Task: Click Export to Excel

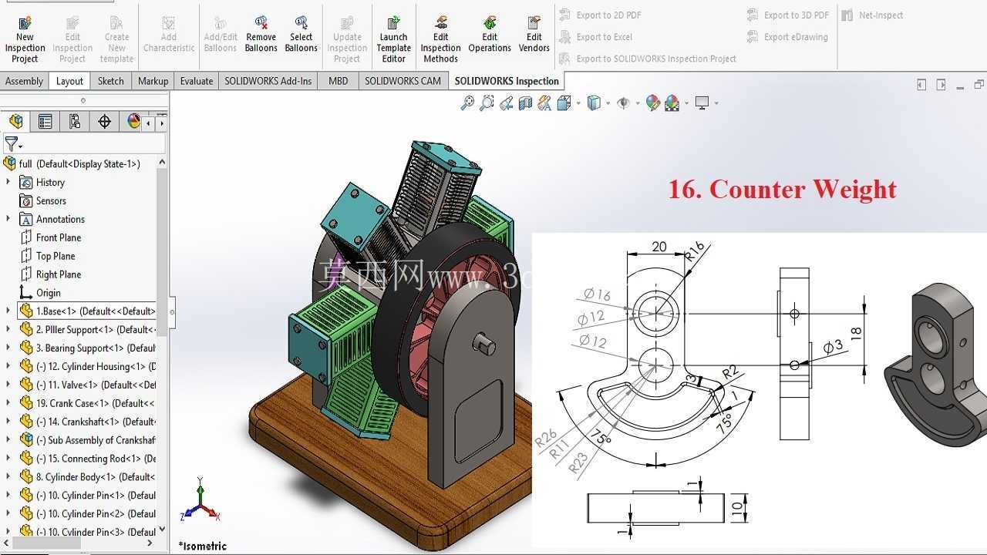Action: (596, 36)
